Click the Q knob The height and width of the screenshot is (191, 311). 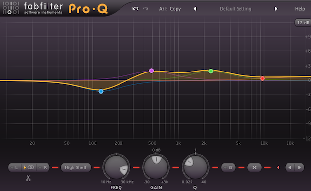[195, 167]
